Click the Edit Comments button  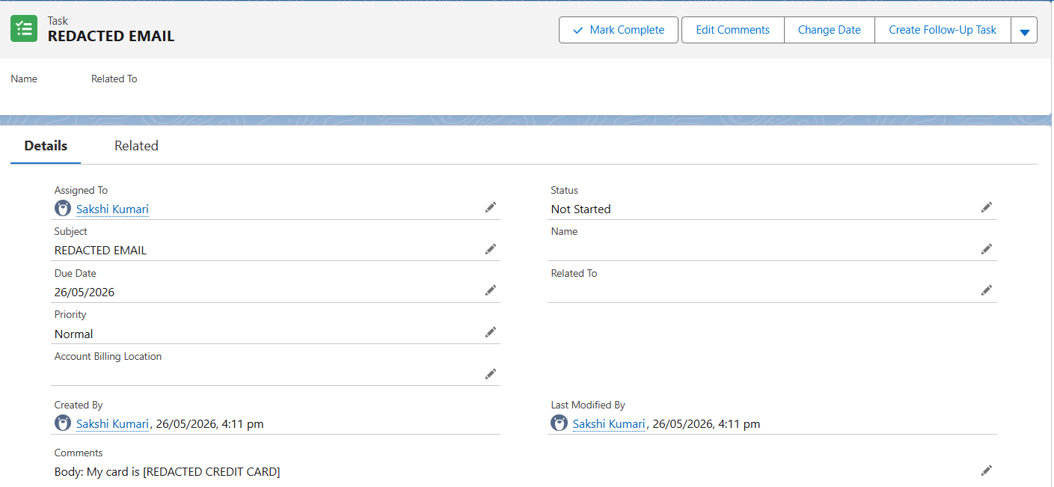[732, 30]
